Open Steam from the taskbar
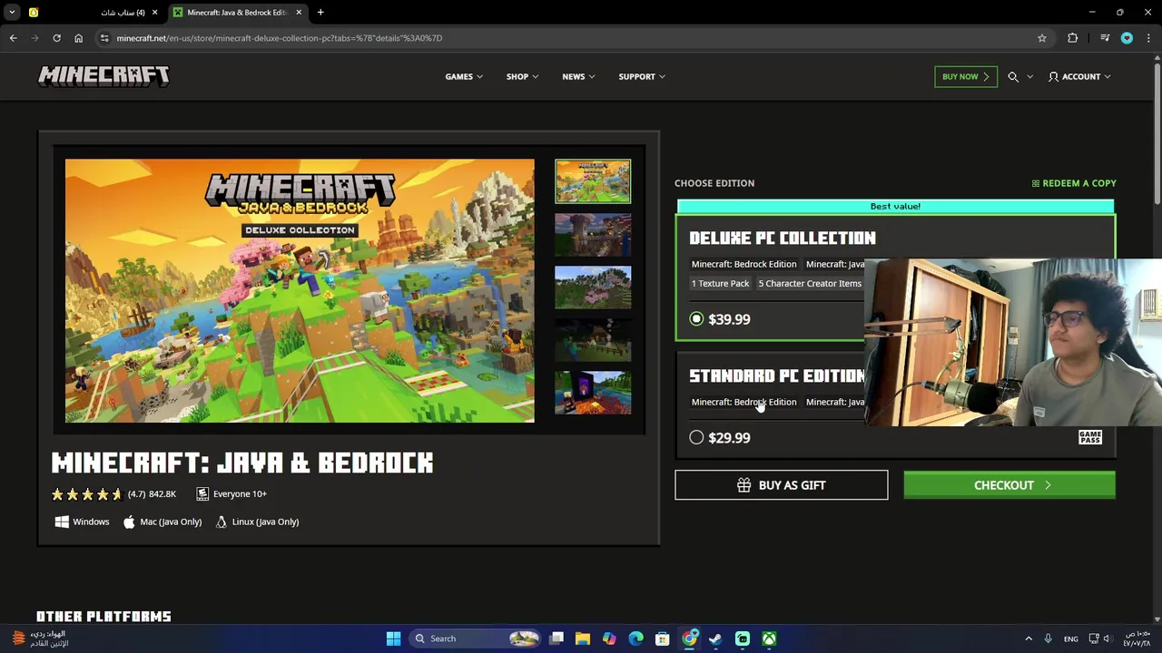 tap(715, 638)
